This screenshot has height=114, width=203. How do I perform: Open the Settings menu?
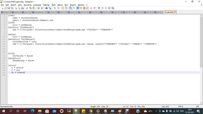[46, 5]
